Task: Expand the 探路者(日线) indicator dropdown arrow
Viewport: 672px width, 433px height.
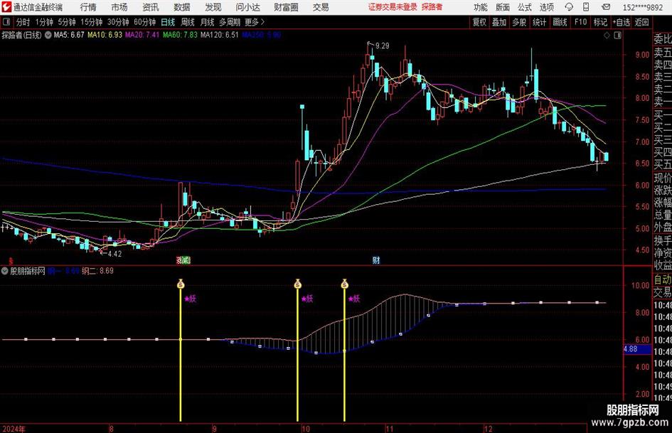Action: pos(48,35)
